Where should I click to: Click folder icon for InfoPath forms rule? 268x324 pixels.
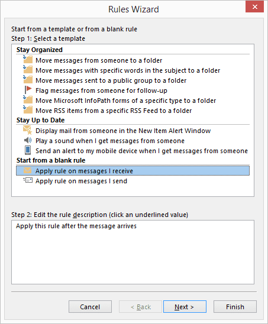(28, 99)
